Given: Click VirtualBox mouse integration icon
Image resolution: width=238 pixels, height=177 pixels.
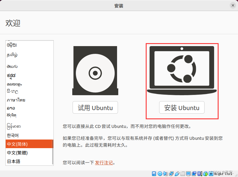Looking at the screenshot, I should click(x=205, y=174).
